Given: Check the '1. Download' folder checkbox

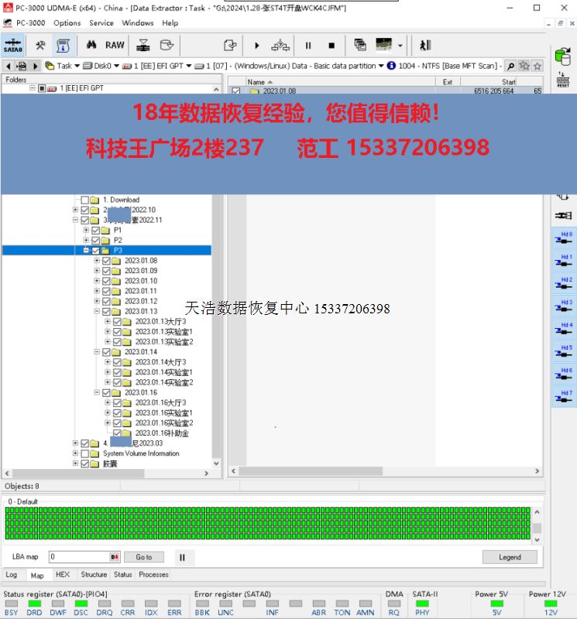Looking at the screenshot, I should [x=85, y=200].
